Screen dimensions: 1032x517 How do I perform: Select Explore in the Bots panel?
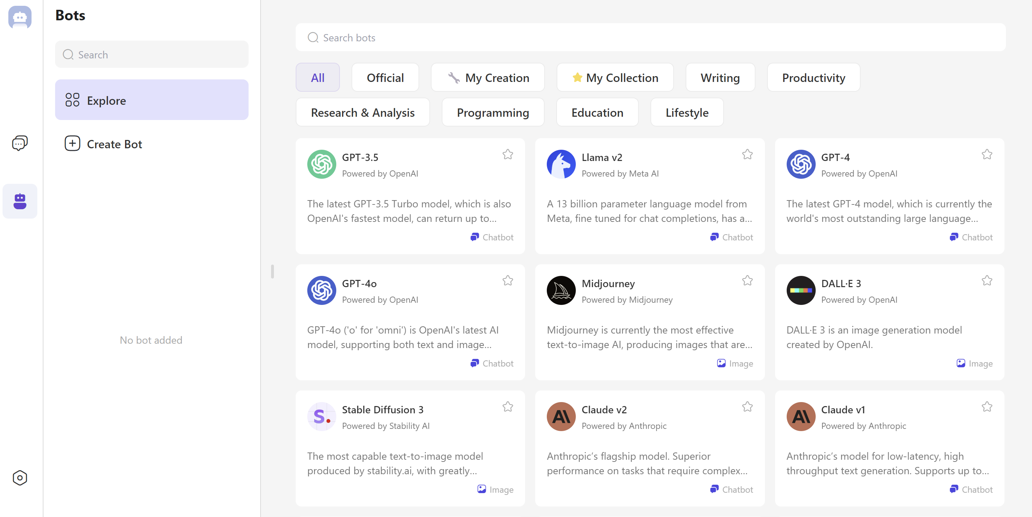point(151,100)
